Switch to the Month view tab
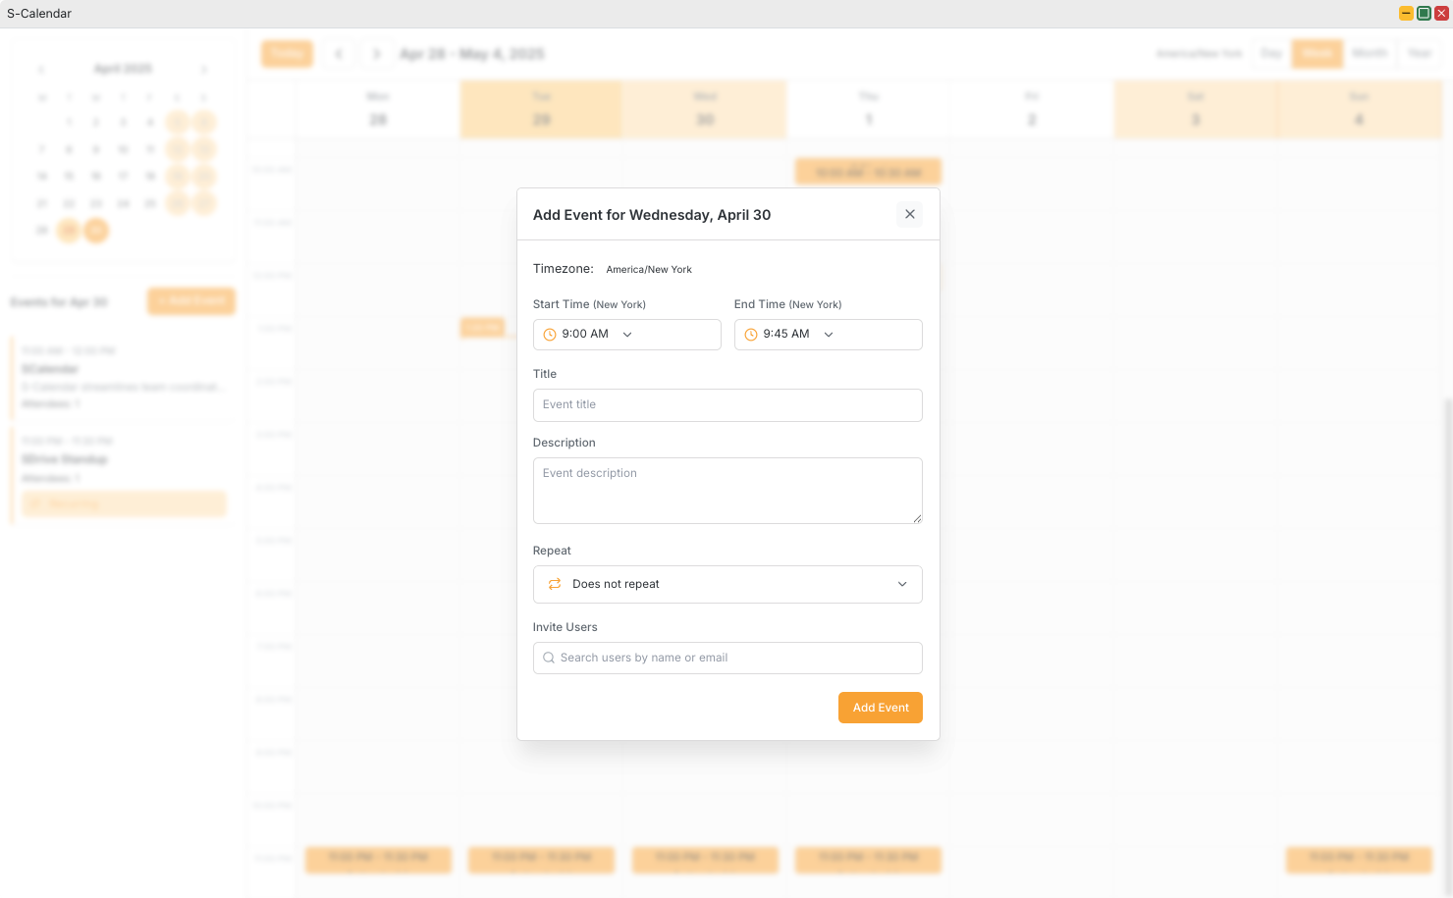This screenshot has width=1453, height=898. coord(1370,53)
